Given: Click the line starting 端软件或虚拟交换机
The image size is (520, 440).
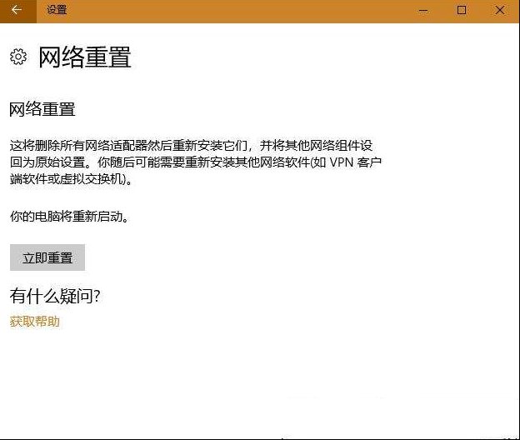Looking at the screenshot, I should (x=72, y=179).
